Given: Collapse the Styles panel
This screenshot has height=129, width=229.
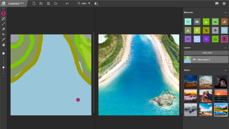Looking at the screenshot, I should 225,70.
